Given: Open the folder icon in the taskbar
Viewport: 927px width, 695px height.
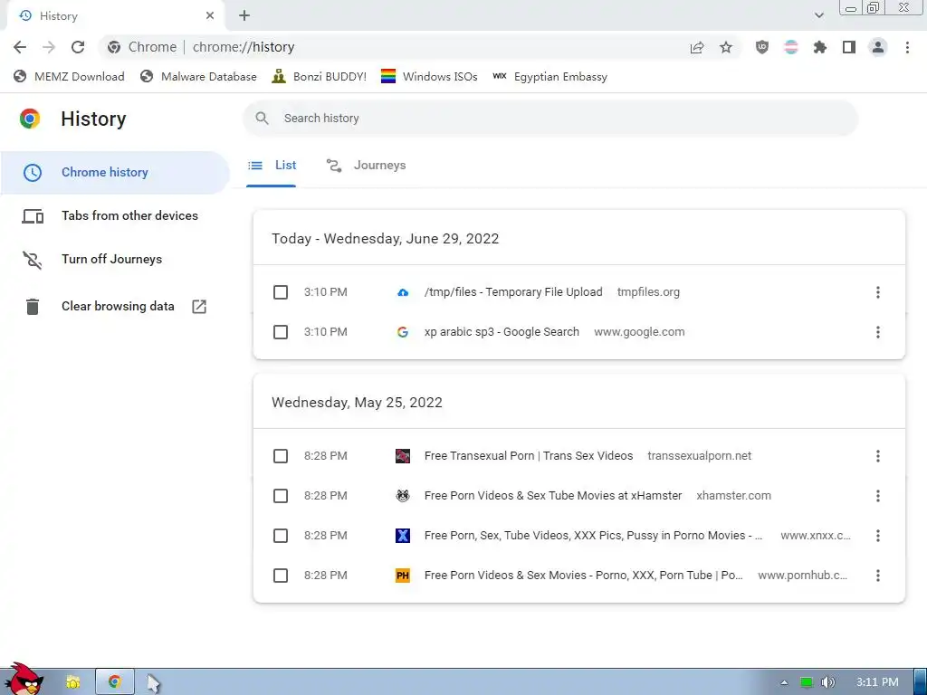Looking at the screenshot, I should click(x=73, y=682).
